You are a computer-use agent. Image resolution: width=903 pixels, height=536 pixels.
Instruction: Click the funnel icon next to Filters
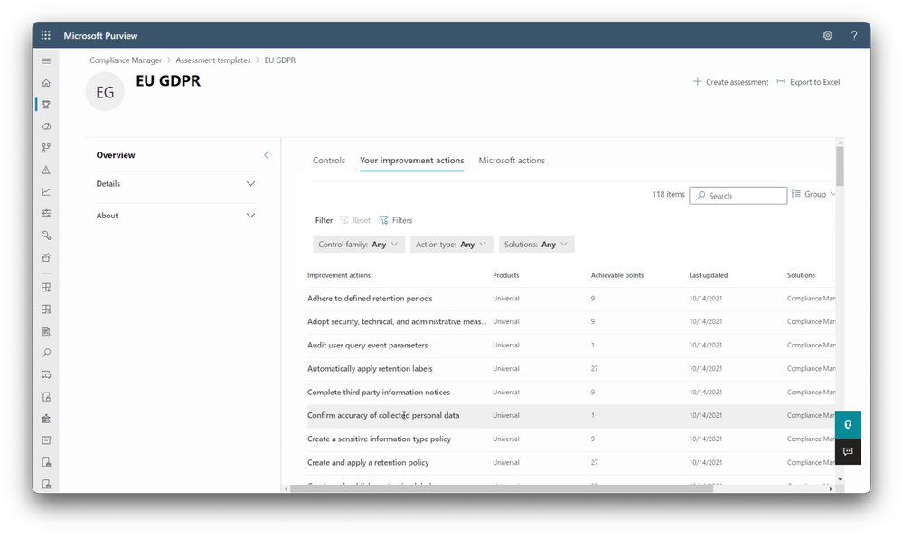point(383,220)
